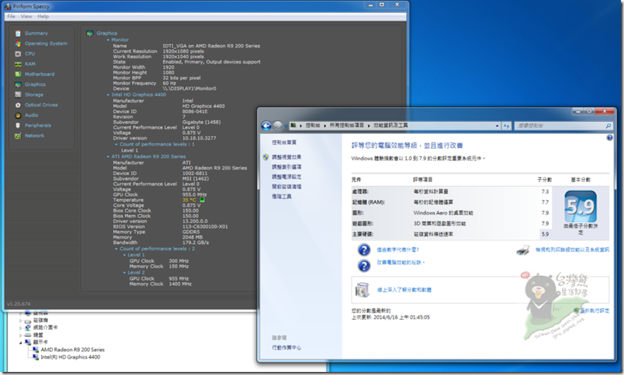This screenshot has height=375, width=624.
Task: Open the 開啟磁碟清理 link
Action: pos(286,187)
